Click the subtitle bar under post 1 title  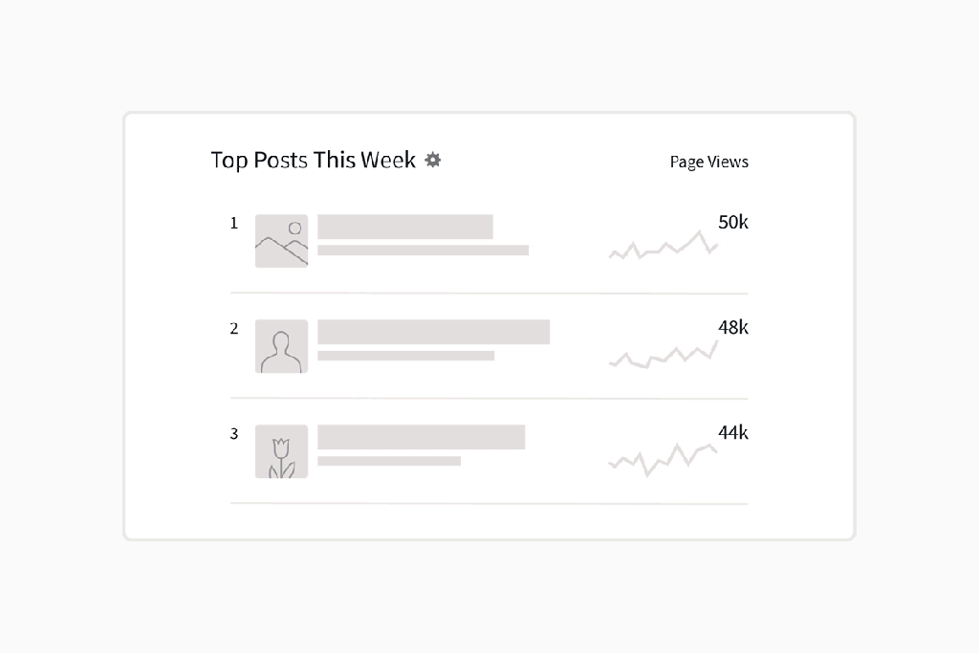(x=423, y=250)
